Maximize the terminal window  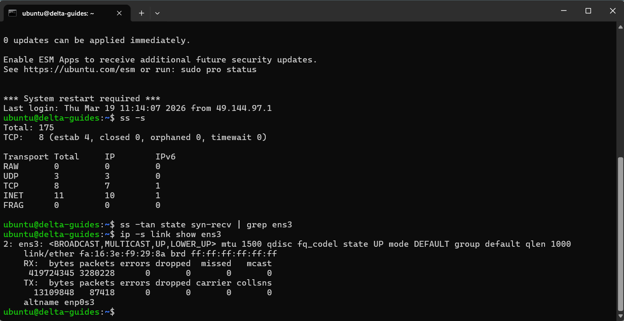[x=588, y=11]
